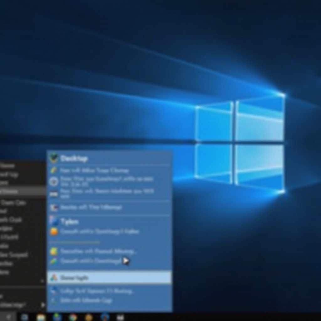Click the round gray icon in the Desktop section
Screen dimensions: 321x321
pos(54,181)
